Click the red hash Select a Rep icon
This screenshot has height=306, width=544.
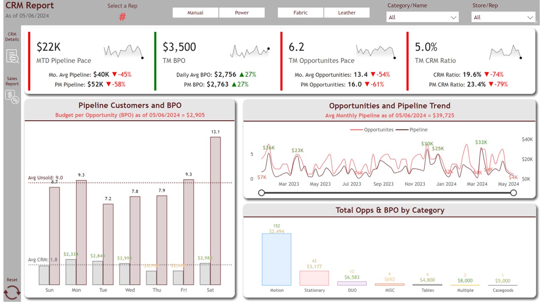(122, 17)
